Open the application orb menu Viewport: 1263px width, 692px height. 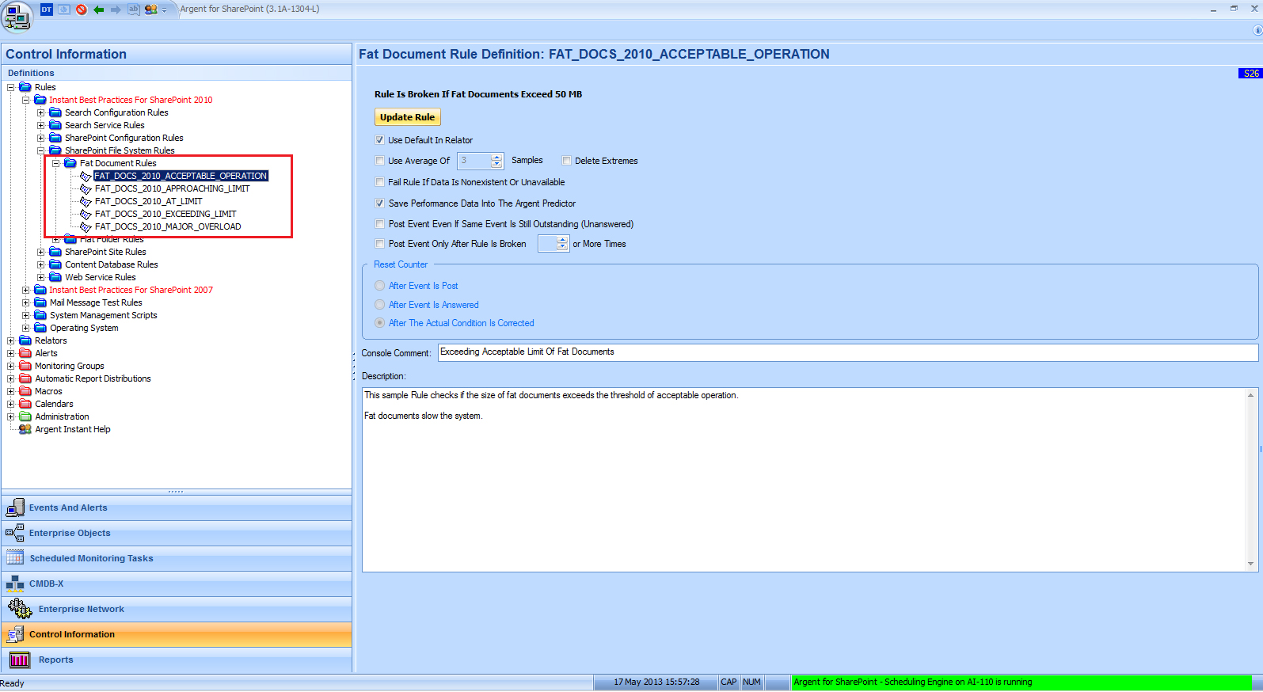17,17
